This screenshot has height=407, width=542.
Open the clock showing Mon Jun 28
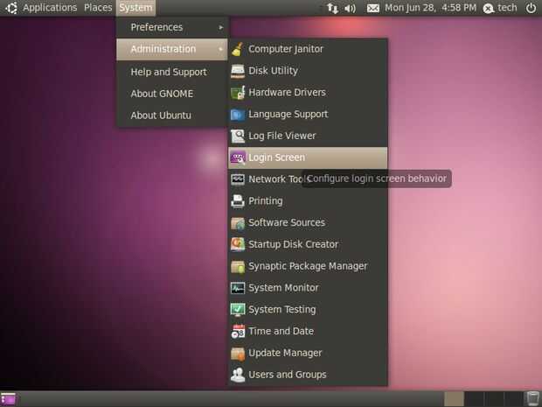click(430, 8)
